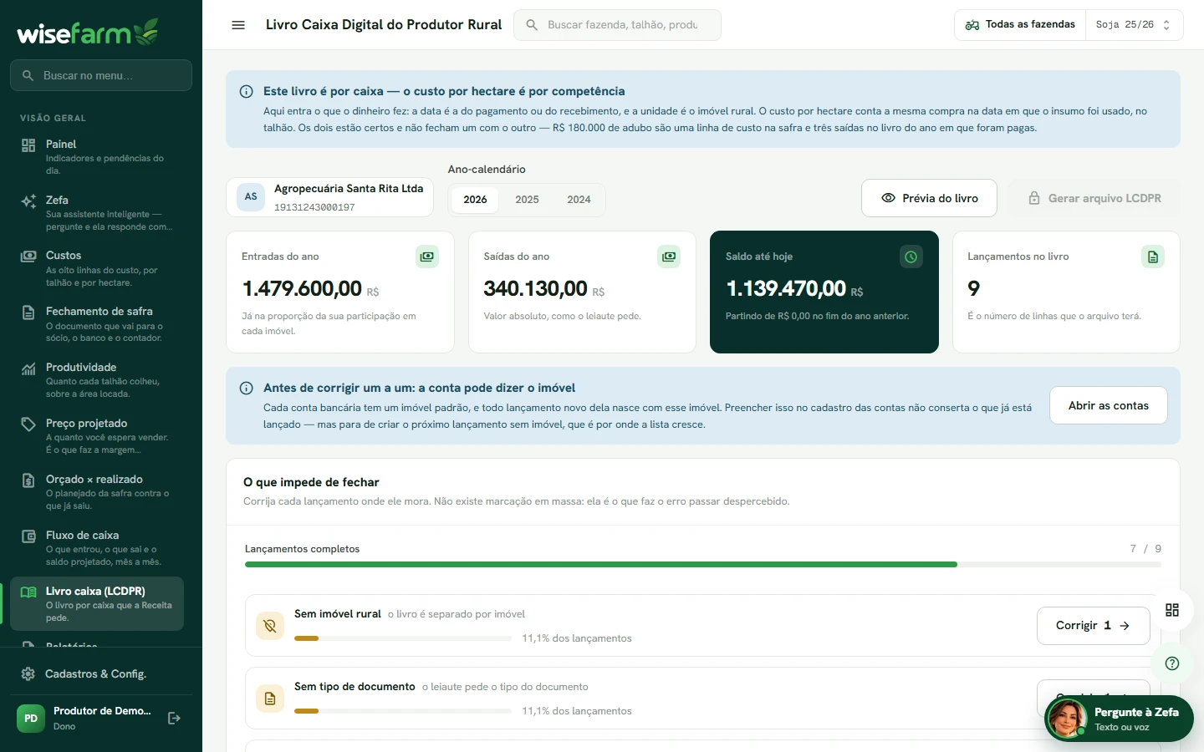Click the Produtividade chart icon

click(x=28, y=368)
